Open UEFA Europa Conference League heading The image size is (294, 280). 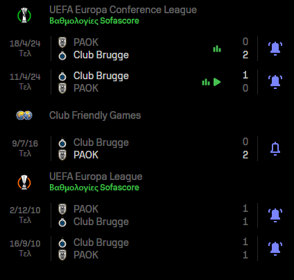click(x=123, y=10)
